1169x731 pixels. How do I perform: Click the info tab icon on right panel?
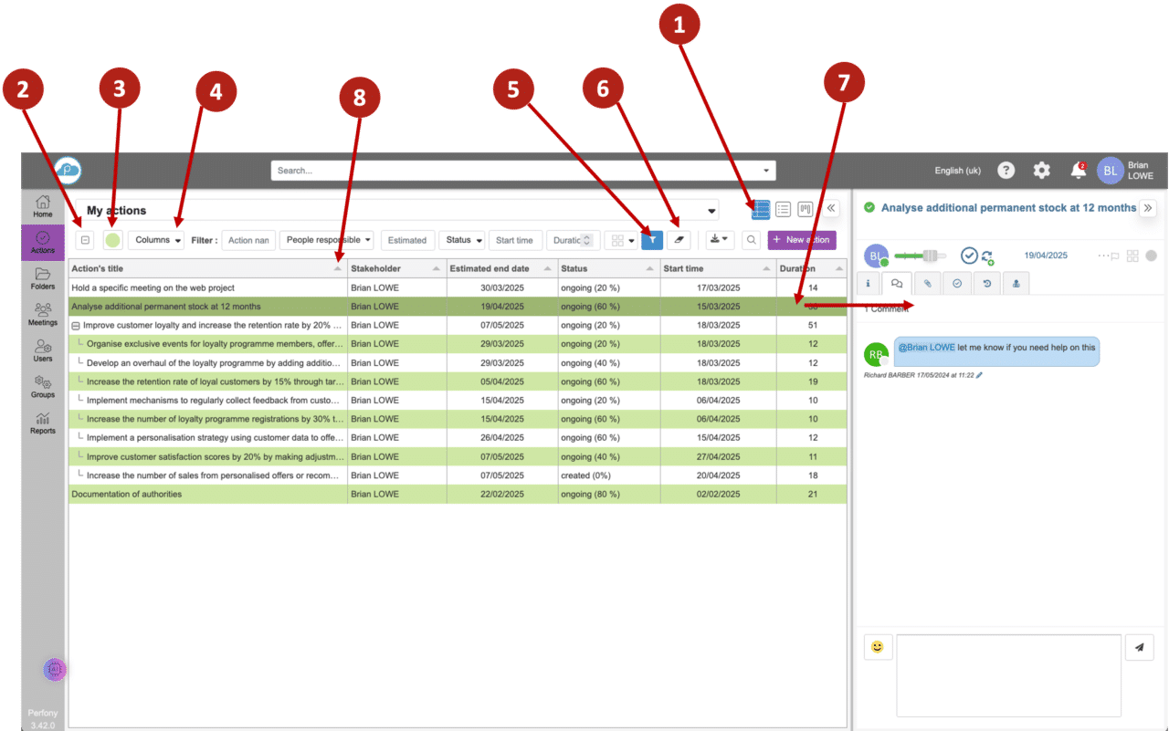tap(868, 283)
